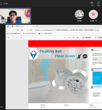Go to the browser home page
The height and width of the screenshot is (110, 102).
[x=22, y=30]
